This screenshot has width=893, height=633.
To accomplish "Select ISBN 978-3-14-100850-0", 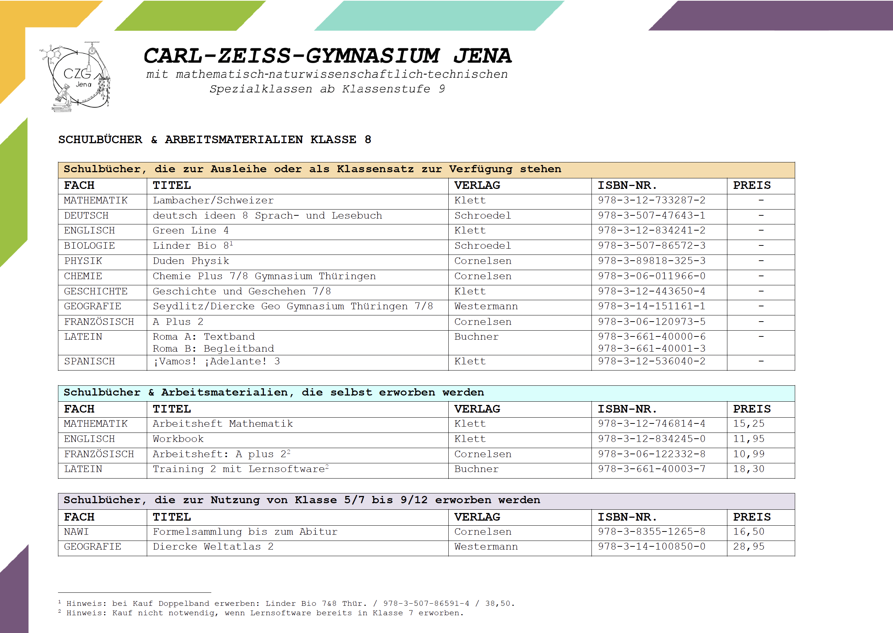I will 651,546.
